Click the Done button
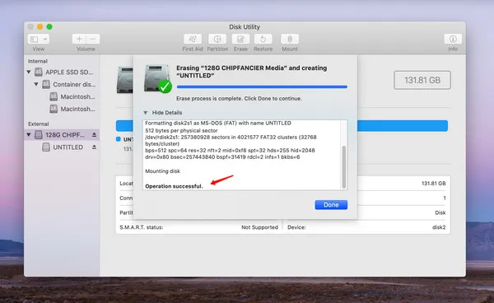 pyautogui.click(x=331, y=205)
